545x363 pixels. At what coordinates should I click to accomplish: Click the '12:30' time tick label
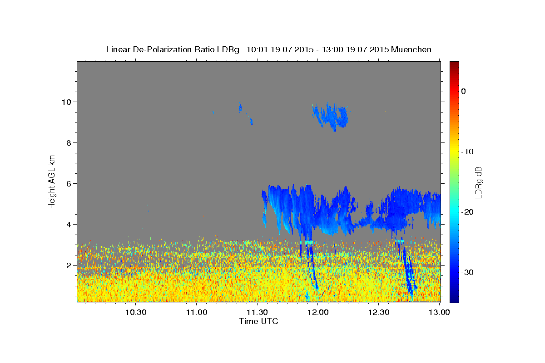tap(379, 312)
